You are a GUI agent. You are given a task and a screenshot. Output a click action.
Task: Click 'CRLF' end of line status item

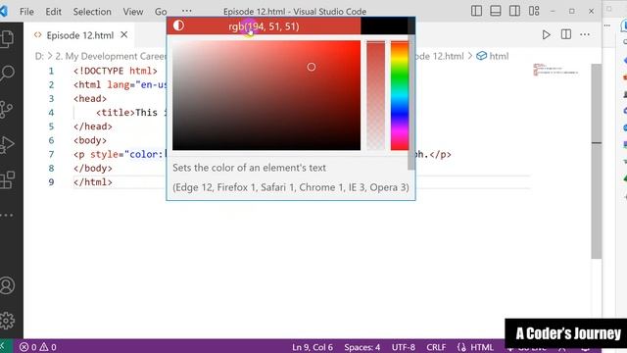point(436,347)
